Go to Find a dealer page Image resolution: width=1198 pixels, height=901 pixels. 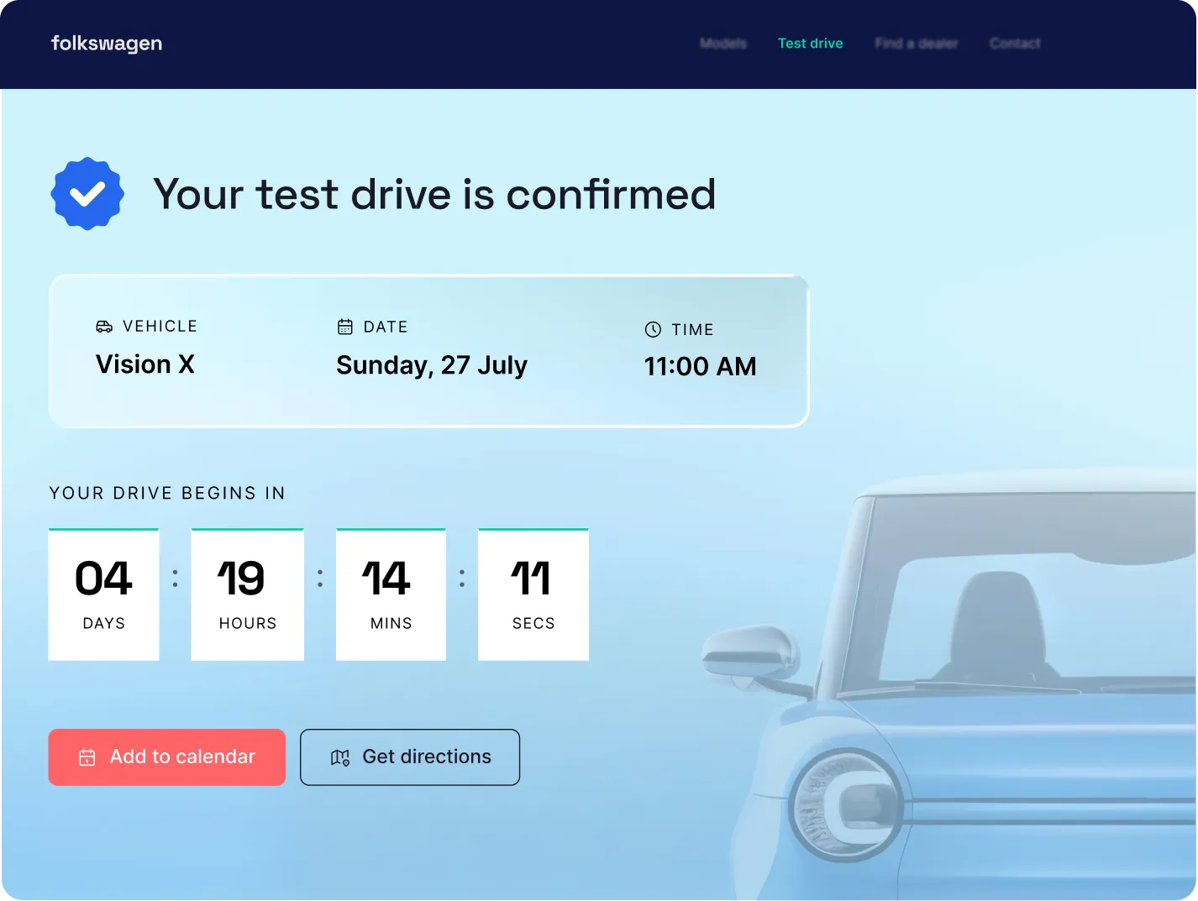click(917, 44)
